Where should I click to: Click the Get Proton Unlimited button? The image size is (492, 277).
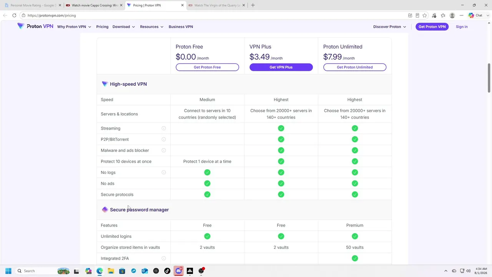pos(355,67)
